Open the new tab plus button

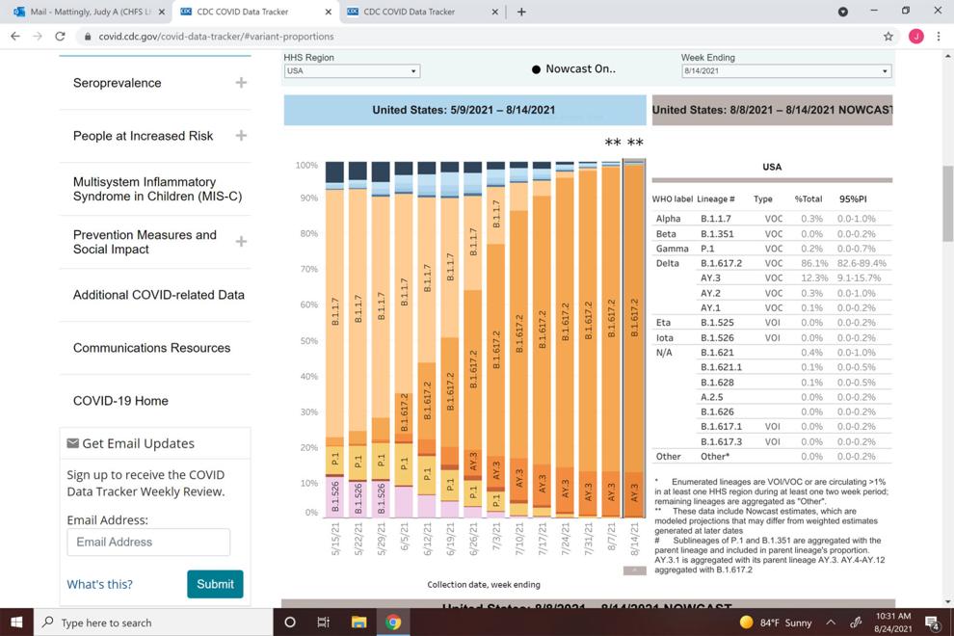tap(521, 12)
